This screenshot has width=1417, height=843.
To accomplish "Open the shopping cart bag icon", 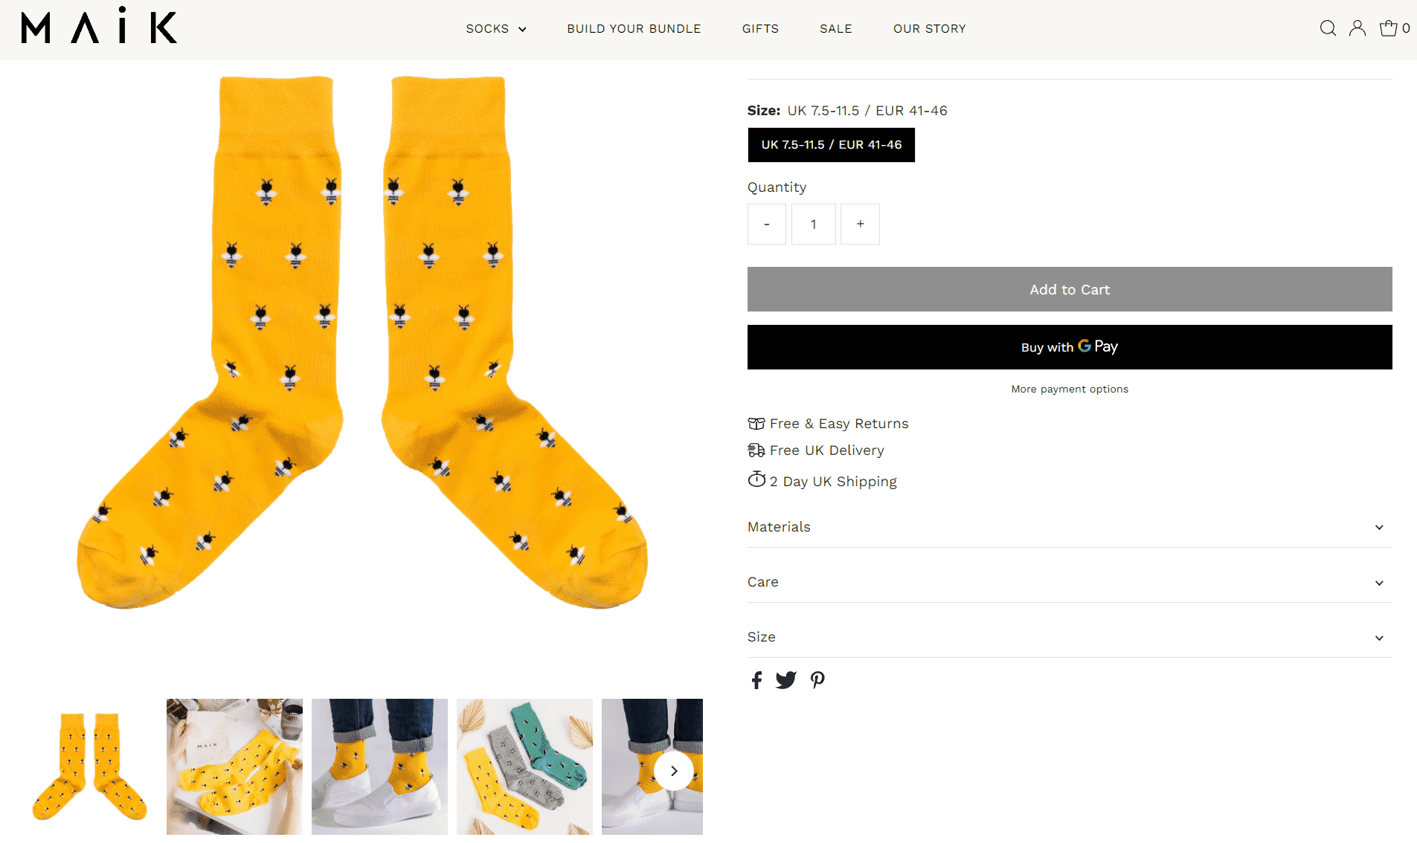I will coord(1389,28).
